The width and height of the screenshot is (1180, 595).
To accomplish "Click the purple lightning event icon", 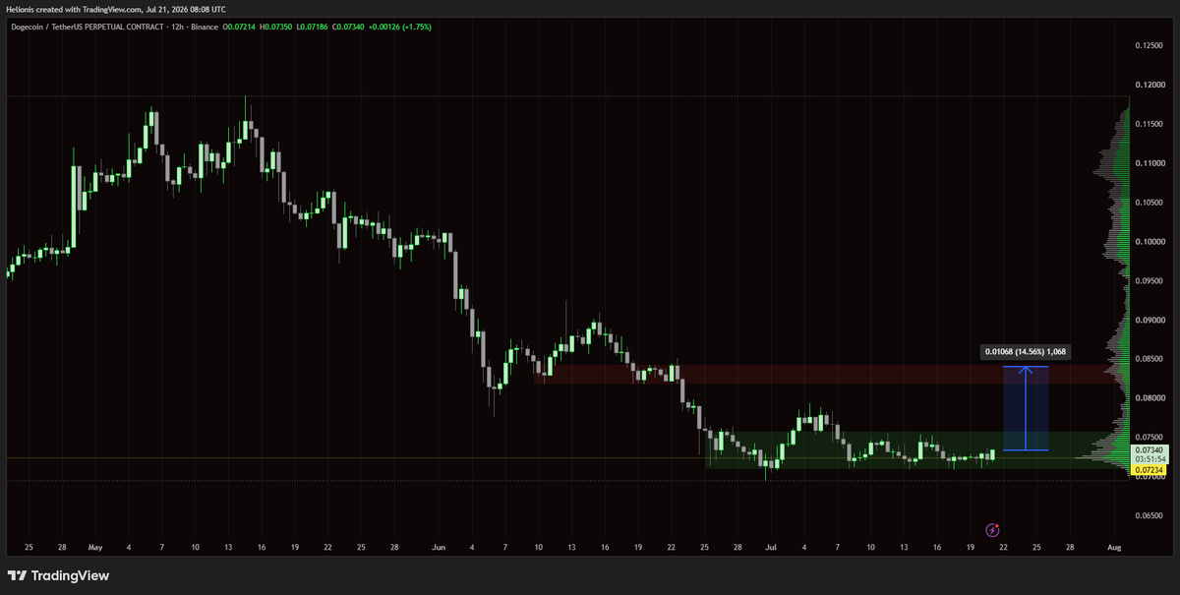I will (993, 529).
